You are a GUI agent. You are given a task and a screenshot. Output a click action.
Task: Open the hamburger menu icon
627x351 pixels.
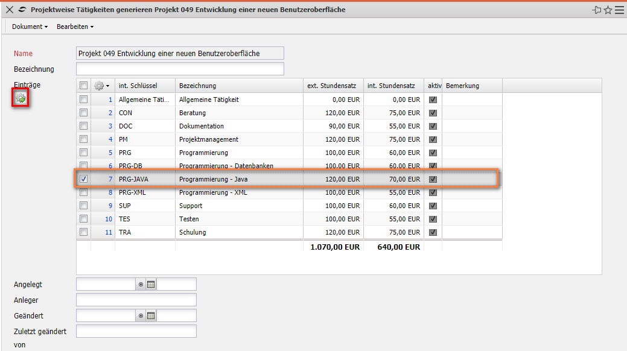[619, 10]
